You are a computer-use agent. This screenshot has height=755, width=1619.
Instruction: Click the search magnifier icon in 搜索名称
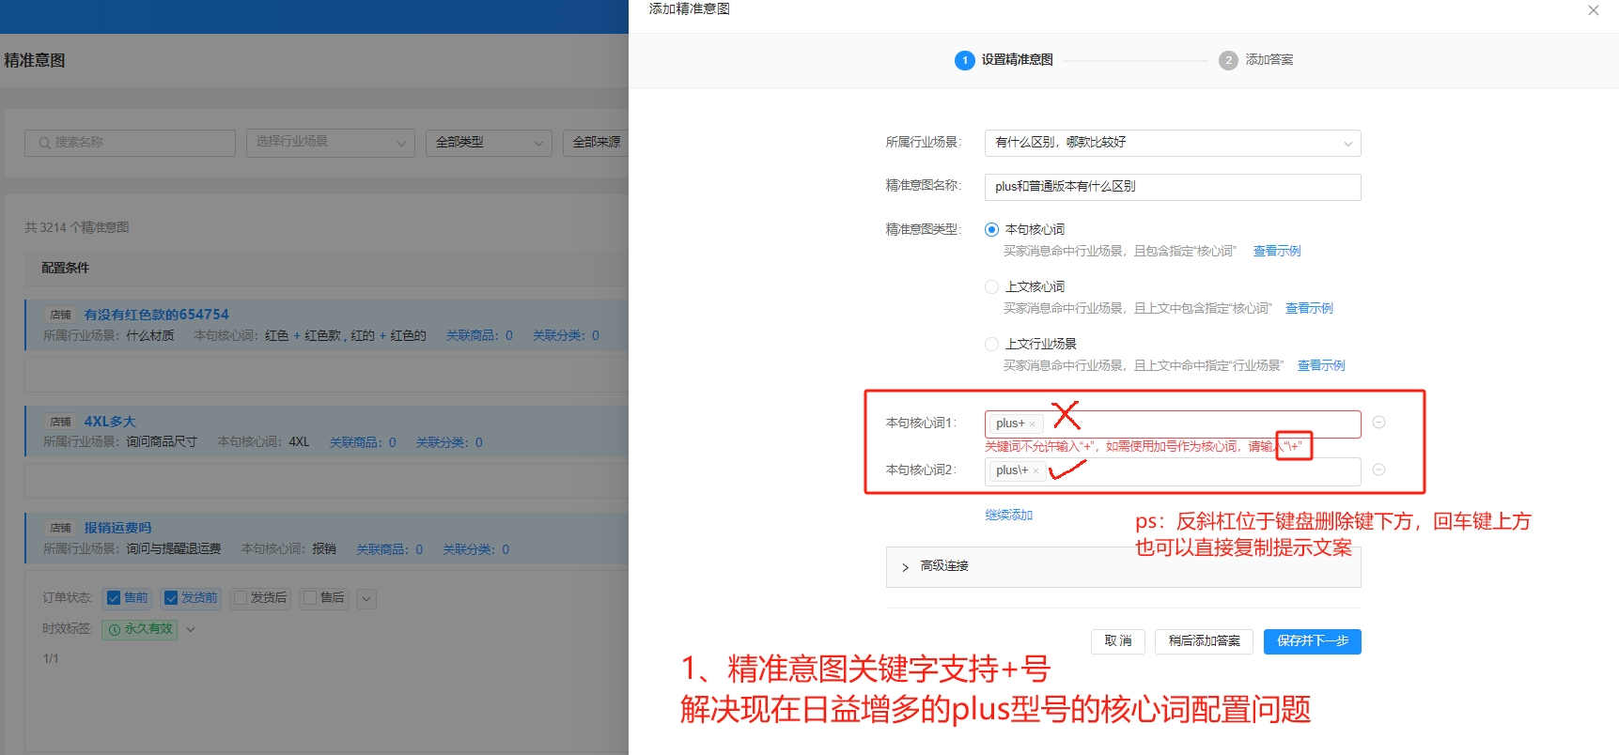(x=44, y=143)
